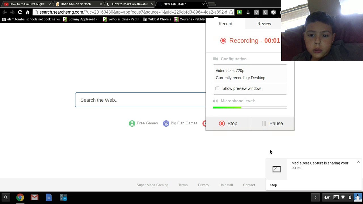The width and height of the screenshot is (363, 204).
Task: Click the round pencil extension icon
Action: pyautogui.click(x=273, y=12)
